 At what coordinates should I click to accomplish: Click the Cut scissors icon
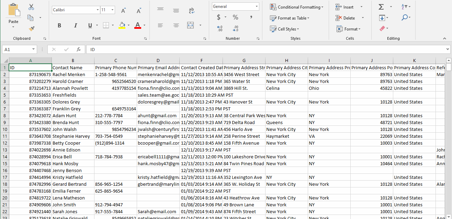(x=31, y=7)
